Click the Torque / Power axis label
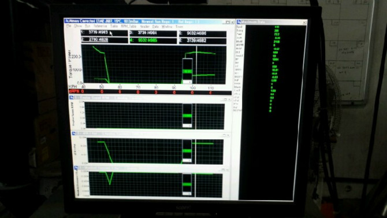 pyautogui.click(x=70, y=64)
